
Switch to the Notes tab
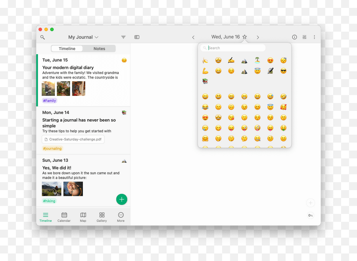point(99,48)
